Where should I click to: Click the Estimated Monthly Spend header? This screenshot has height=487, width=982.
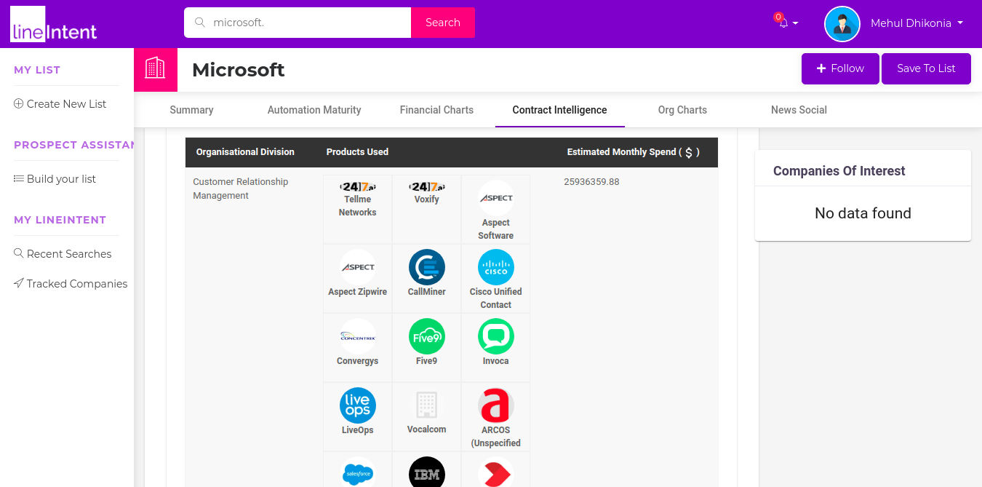coord(633,152)
